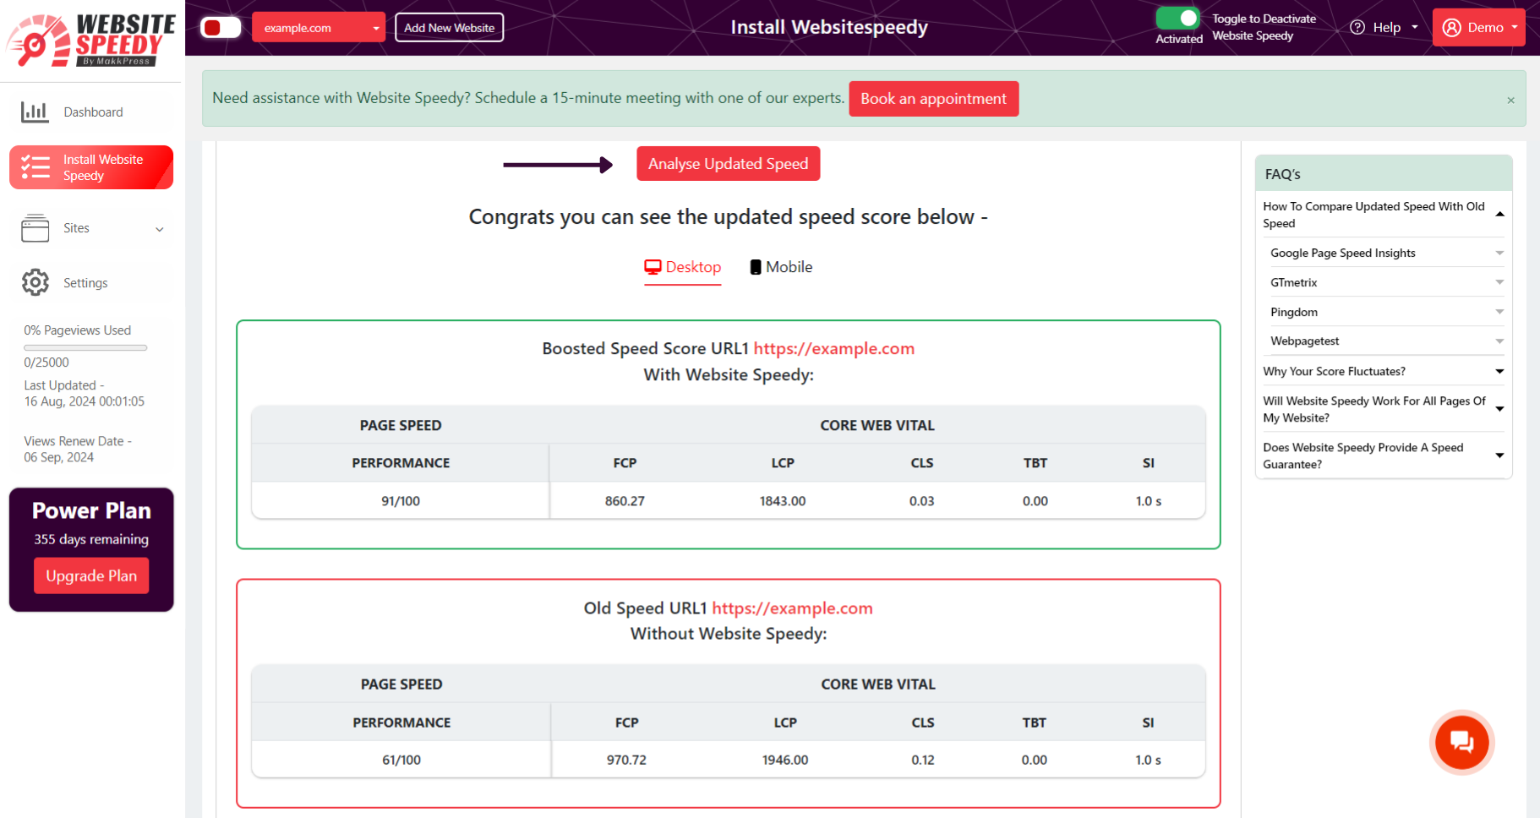Expand the Sites submenu chevron

(x=160, y=229)
